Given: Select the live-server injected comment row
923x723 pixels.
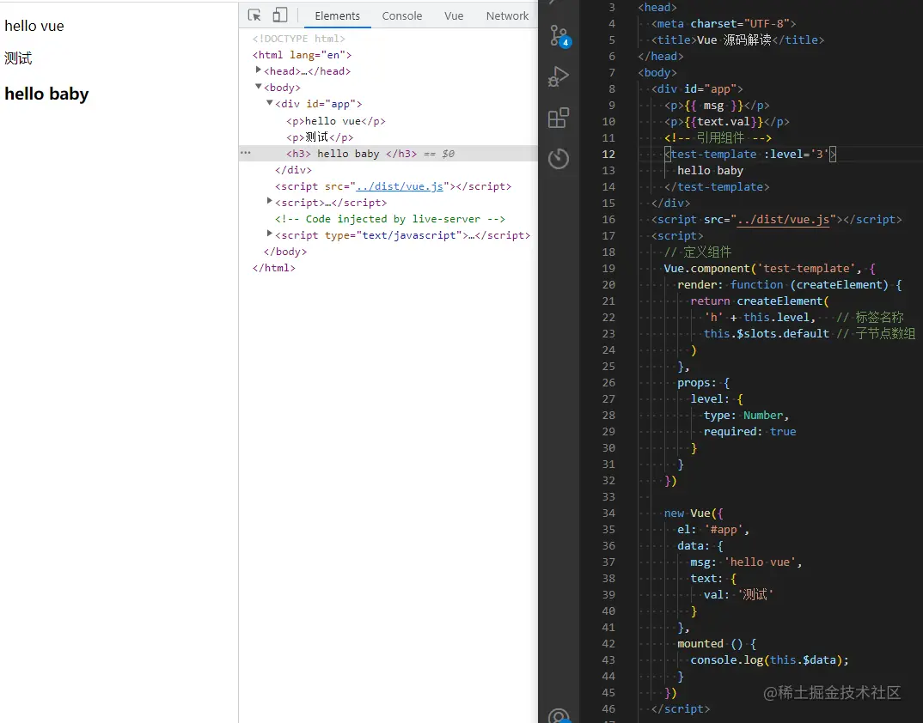Looking at the screenshot, I should pyautogui.click(x=389, y=219).
